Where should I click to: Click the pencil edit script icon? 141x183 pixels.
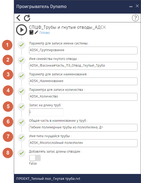tap(36, 32)
